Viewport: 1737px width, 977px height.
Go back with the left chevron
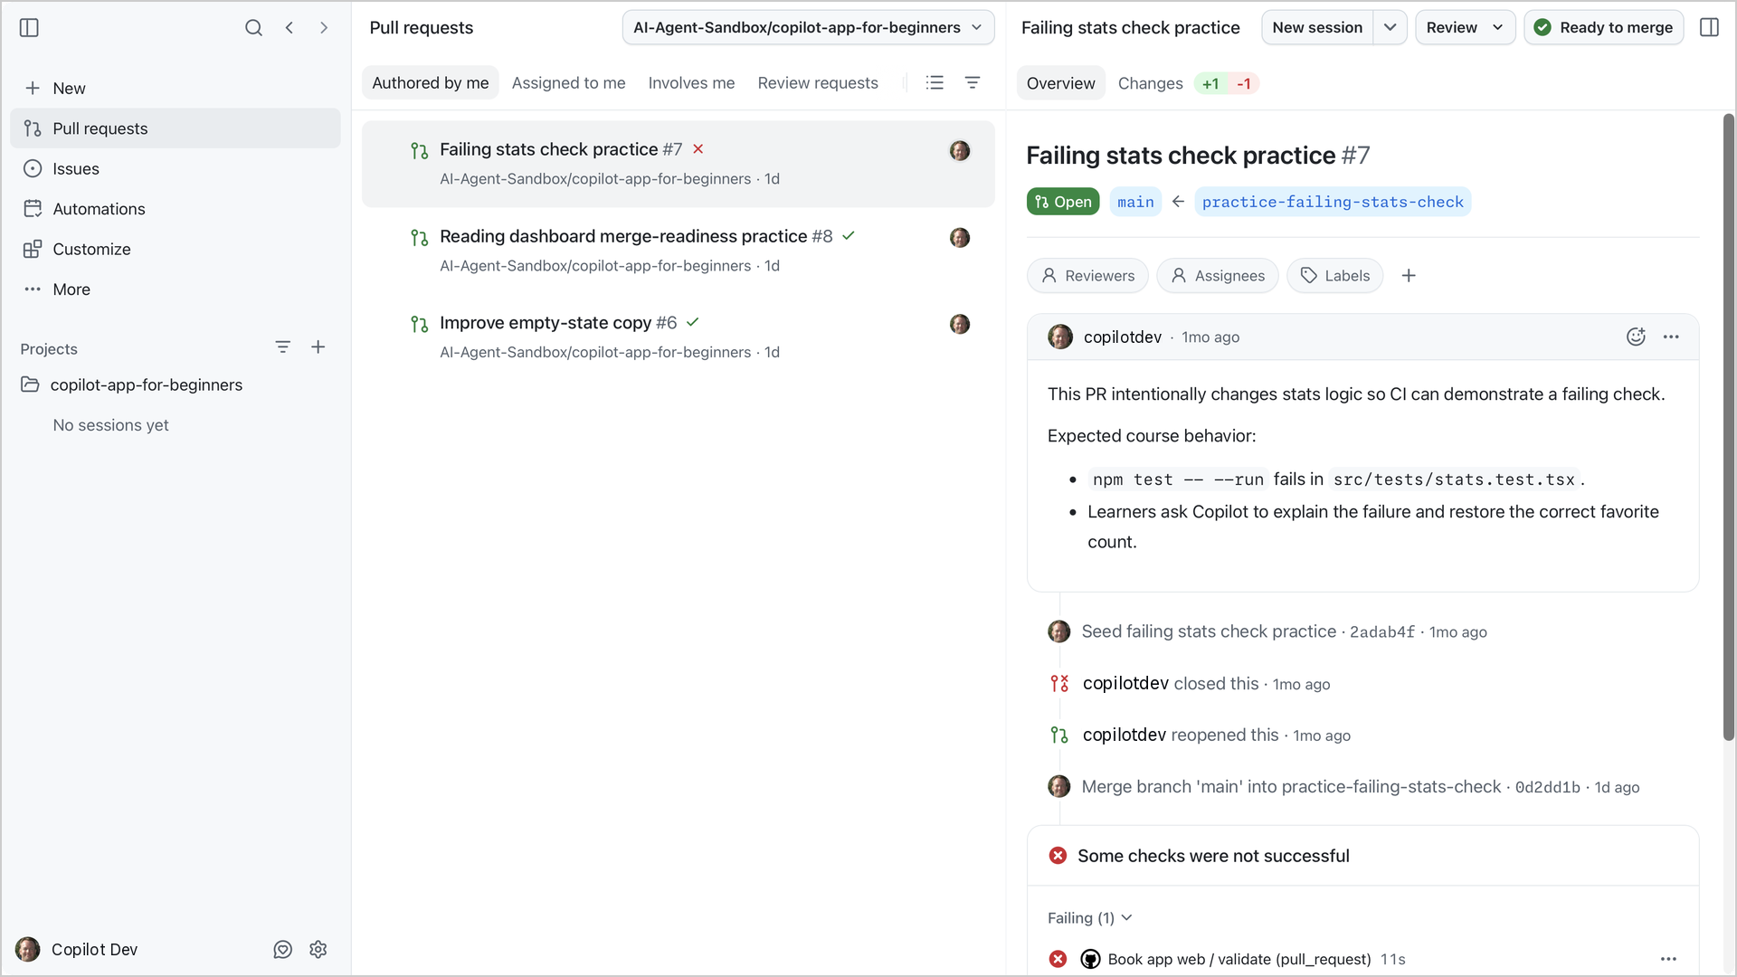coord(289,28)
